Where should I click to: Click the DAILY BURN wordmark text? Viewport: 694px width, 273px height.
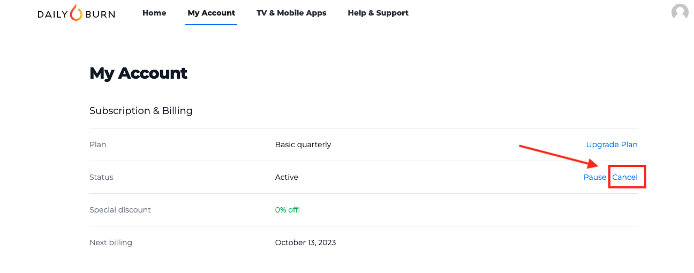76,14
